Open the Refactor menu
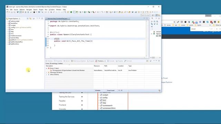 point(22,10)
